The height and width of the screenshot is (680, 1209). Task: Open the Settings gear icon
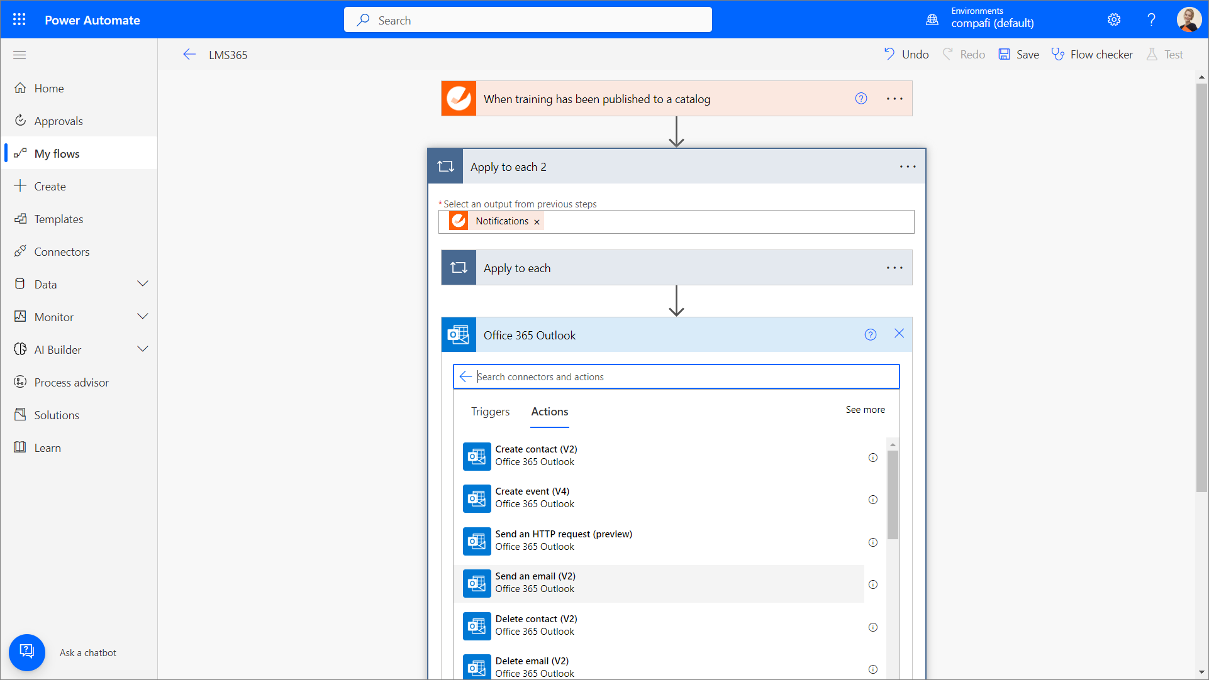coord(1114,19)
